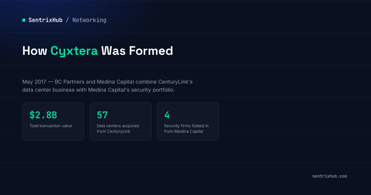Select the 57 data centers figure
This screenshot has width=371, height=195.
click(x=102, y=115)
